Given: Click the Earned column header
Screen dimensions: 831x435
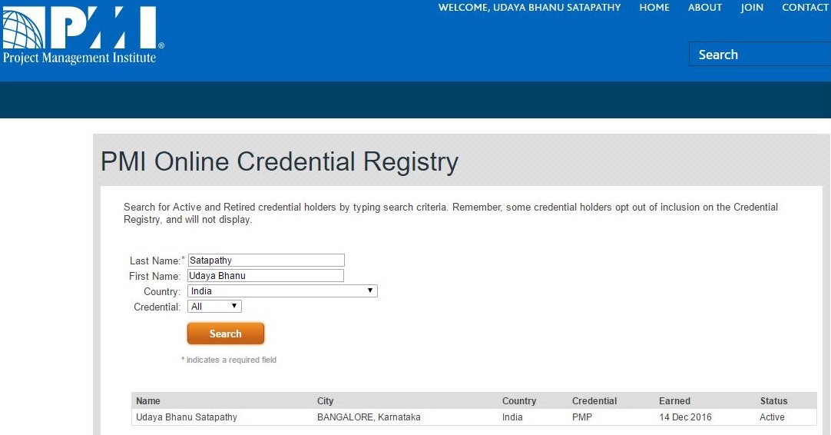Looking at the screenshot, I should pos(674,401).
